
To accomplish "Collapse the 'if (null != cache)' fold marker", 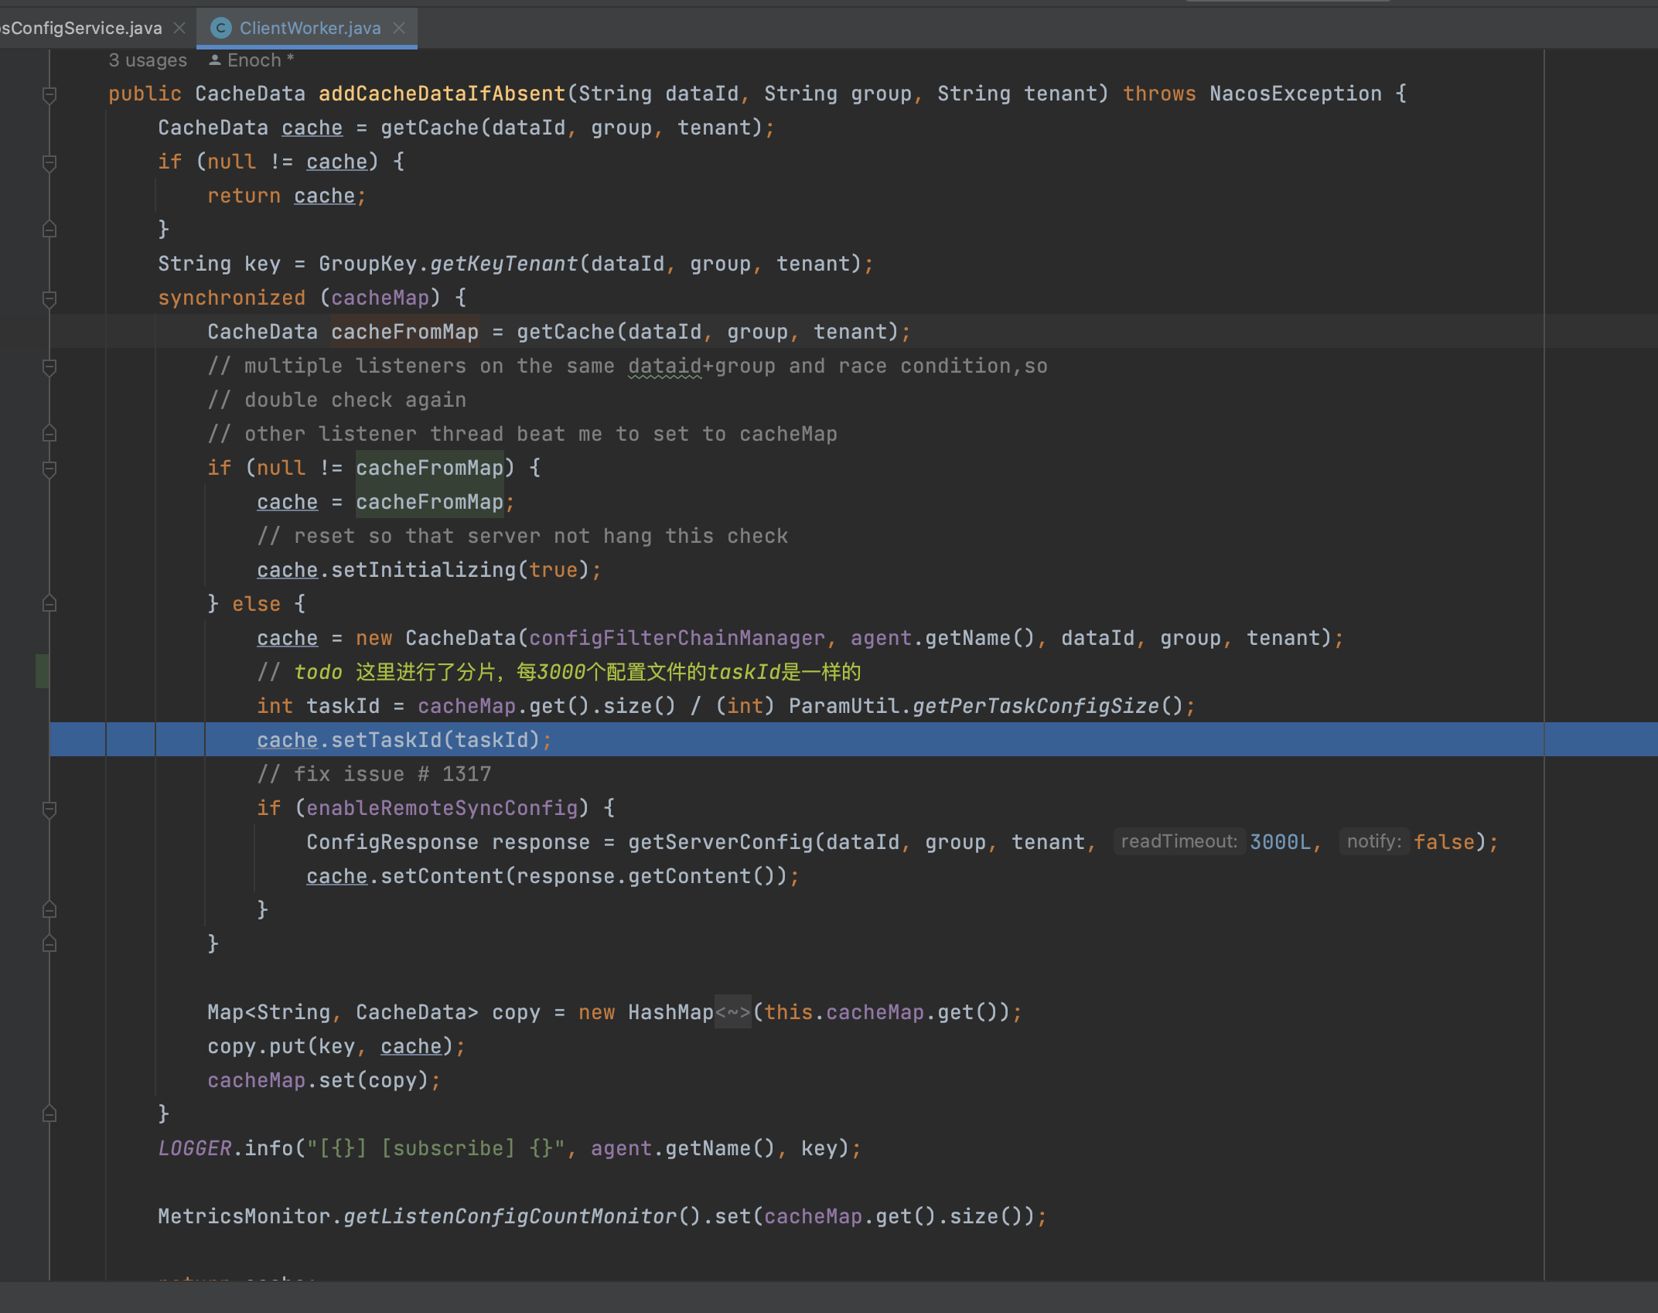I will point(49,163).
